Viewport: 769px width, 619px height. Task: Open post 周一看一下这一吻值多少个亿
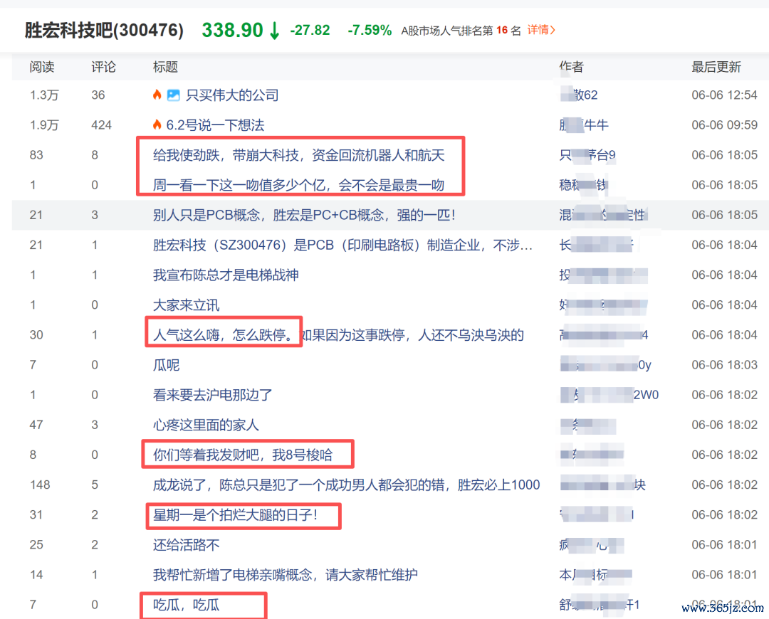(x=298, y=185)
